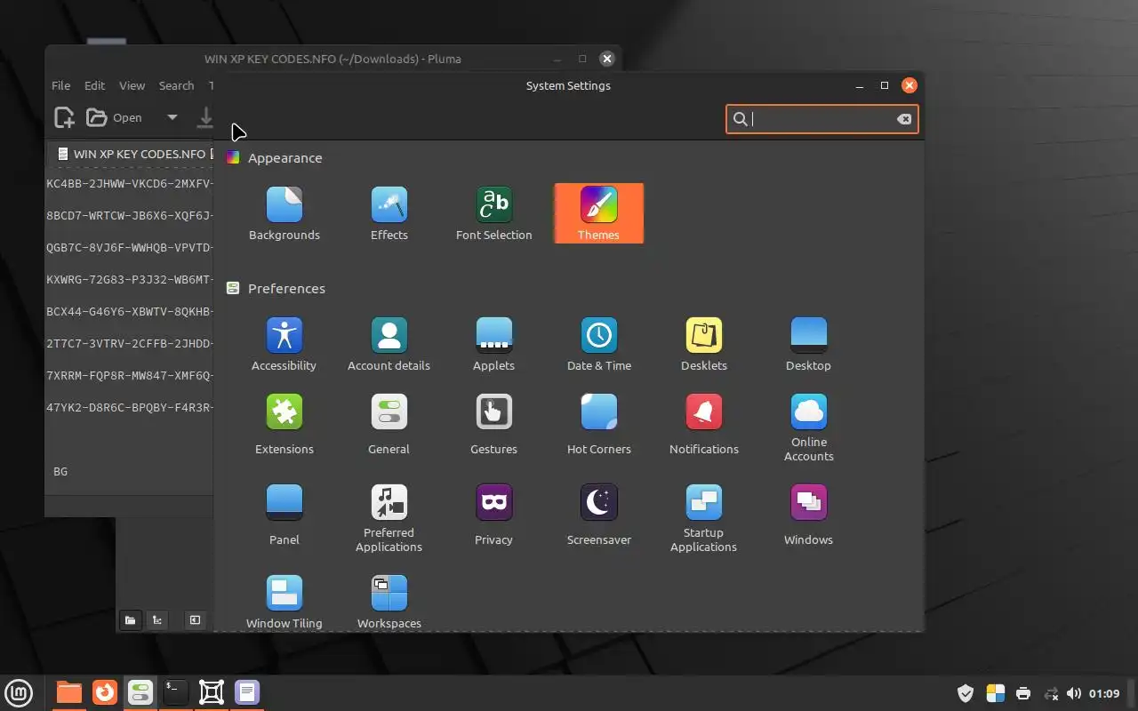Open the network tray icon
The image size is (1138, 711).
point(1051,693)
